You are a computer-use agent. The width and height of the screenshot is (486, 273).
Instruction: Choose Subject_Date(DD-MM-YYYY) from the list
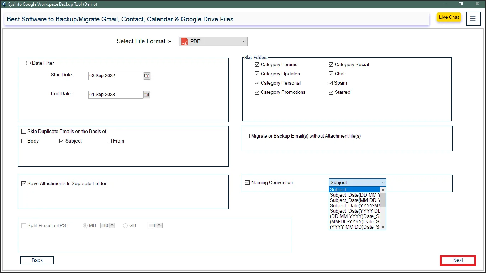point(355,195)
